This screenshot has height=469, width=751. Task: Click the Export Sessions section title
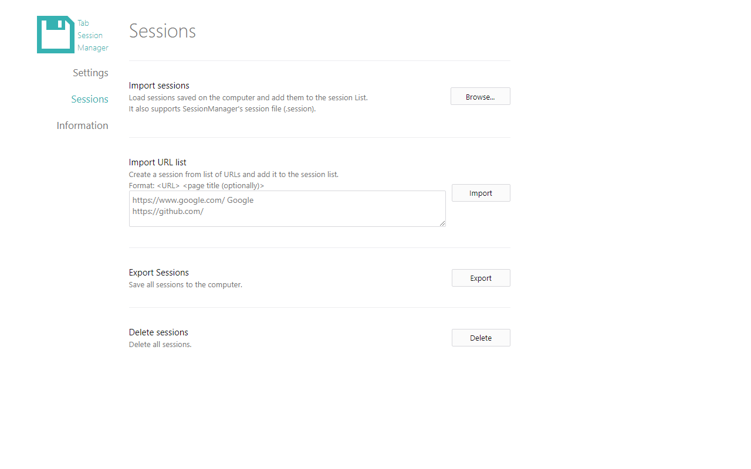pos(158,272)
